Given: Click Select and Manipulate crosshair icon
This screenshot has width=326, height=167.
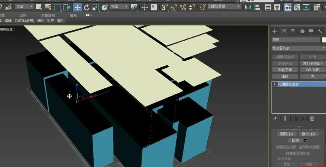Looking at the screenshot, I should click(x=145, y=8).
